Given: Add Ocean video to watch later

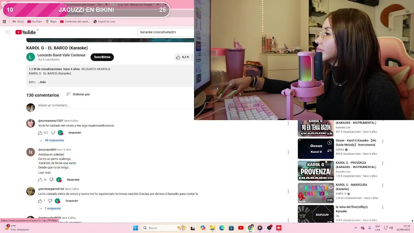Looking at the screenshot, I should tap(330, 143).
